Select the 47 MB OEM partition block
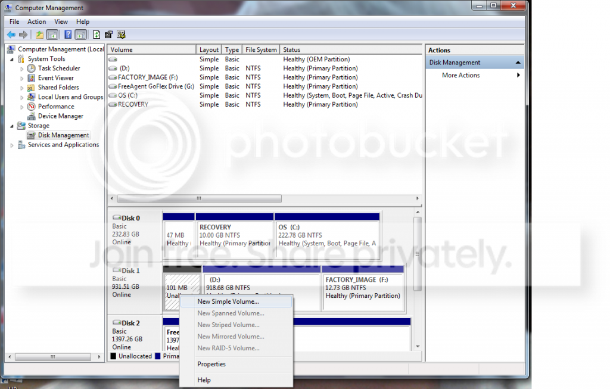 pyautogui.click(x=179, y=235)
